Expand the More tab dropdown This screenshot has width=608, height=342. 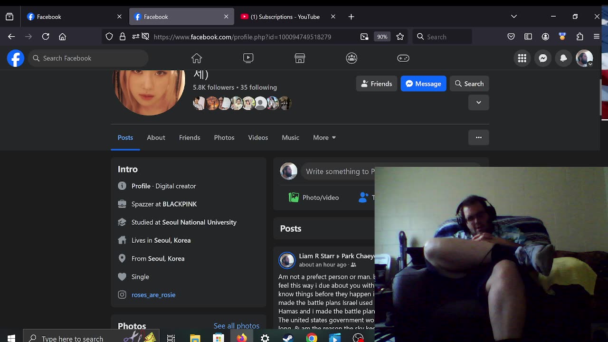(x=324, y=137)
